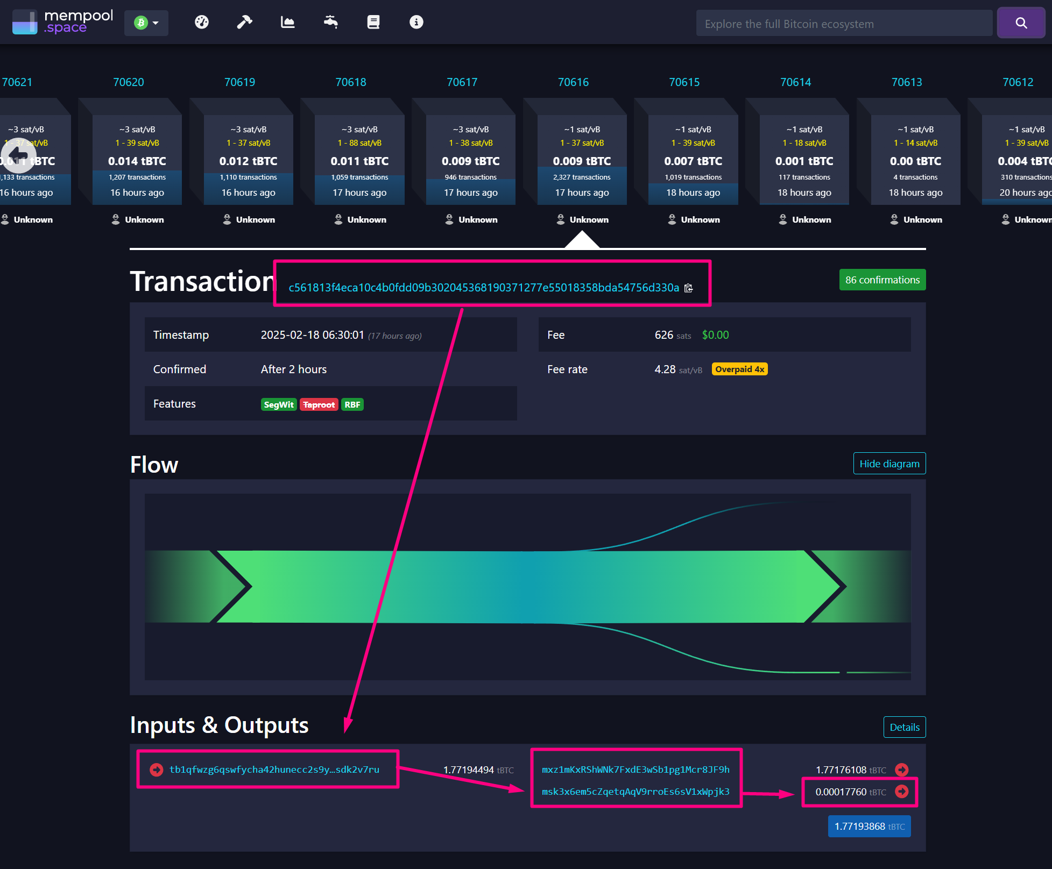Open the Bitcoin network selector dropdown

146,23
